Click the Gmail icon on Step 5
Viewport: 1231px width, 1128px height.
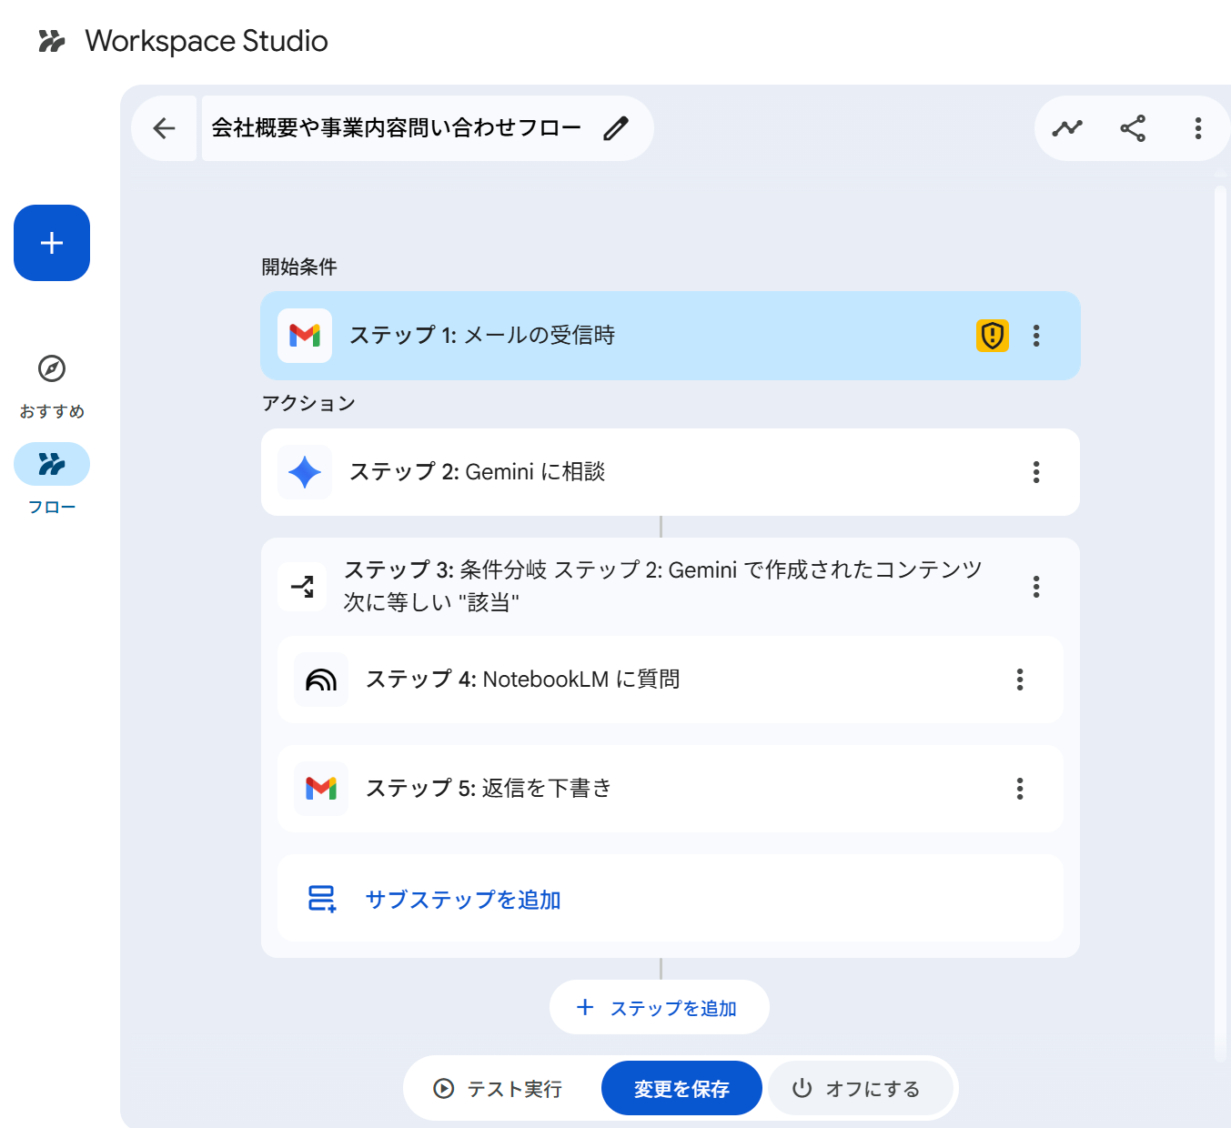pyautogui.click(x=321, y=789)
